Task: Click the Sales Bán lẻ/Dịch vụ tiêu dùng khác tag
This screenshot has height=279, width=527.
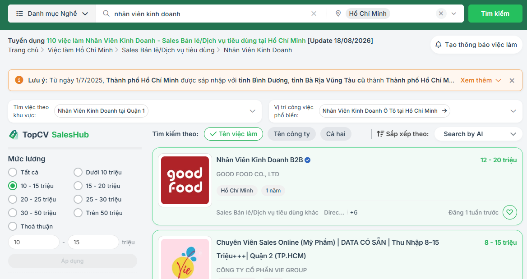Action: [x=267, y=213]
